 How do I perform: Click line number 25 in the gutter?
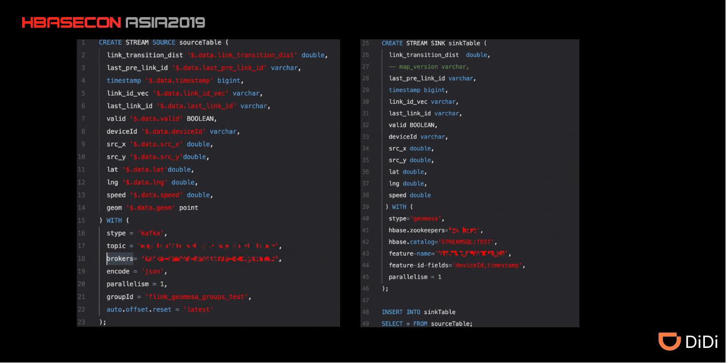(x=365, y=43)
